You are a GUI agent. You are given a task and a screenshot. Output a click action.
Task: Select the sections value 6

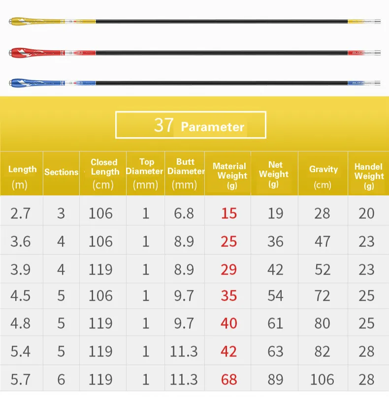point(61,379)
